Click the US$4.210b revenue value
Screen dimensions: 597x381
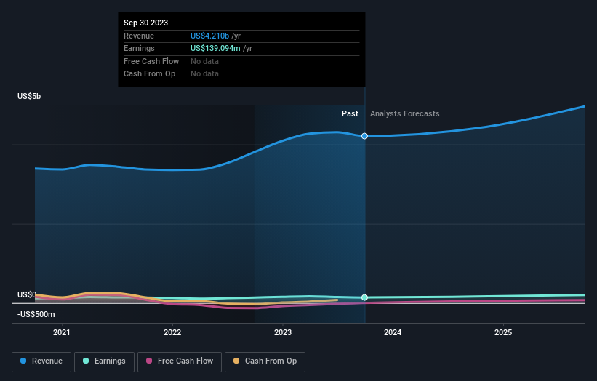click(x=210, y=36)
